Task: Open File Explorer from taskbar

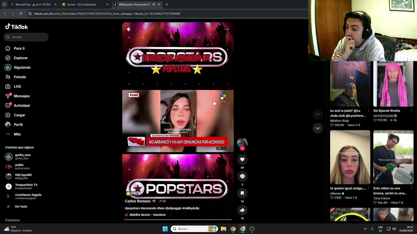Action: click(x=223, y=229)
